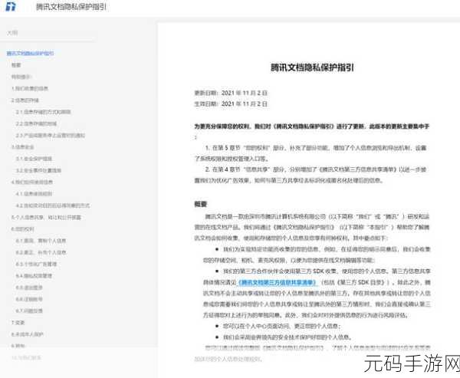Open the 腾讯文档第三方信息共享清单 hyperlink
The image size is (460, 378).
278,283
